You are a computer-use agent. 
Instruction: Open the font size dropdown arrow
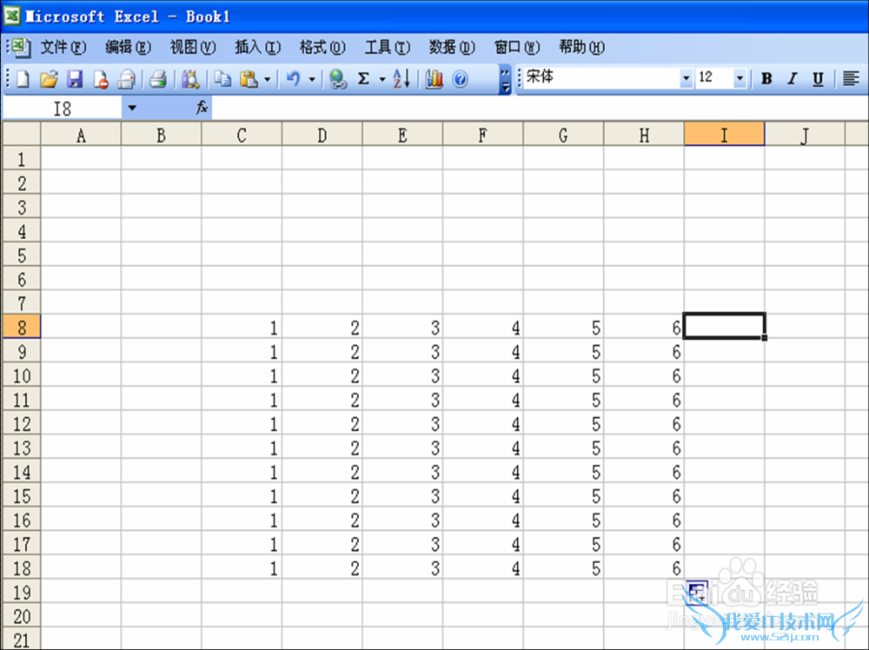point(740,78)
